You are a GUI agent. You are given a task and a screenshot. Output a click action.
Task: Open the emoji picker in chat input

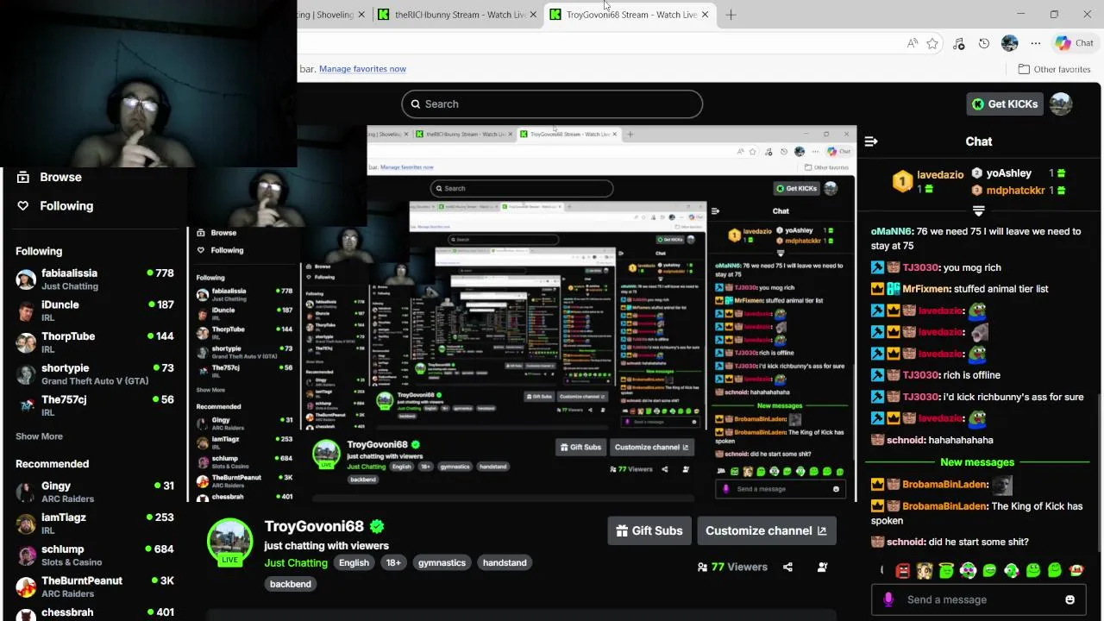coord(1069,599)
